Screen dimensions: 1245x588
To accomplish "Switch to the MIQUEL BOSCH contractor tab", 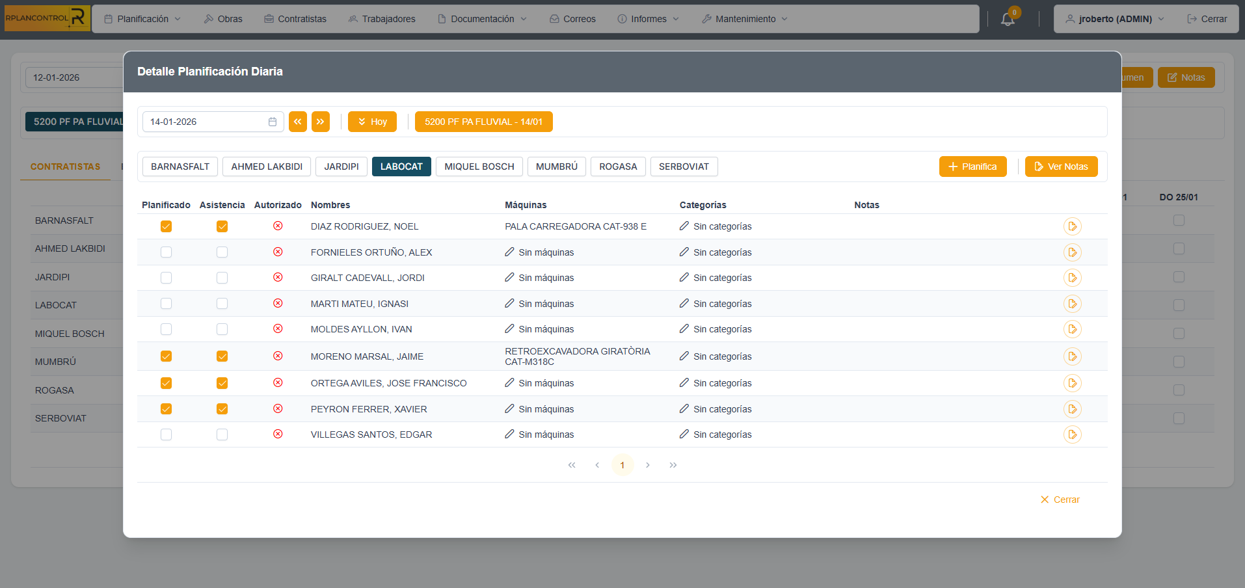I will pyautogui.click(x=479, y=167).
